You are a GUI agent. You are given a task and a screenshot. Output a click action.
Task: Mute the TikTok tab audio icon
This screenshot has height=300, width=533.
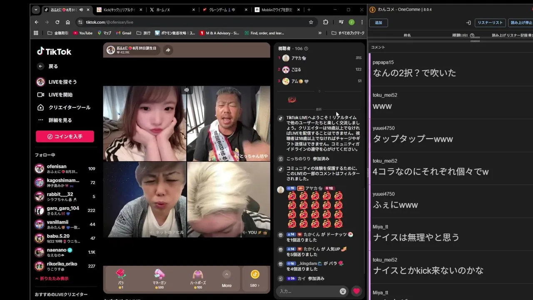point(81,10)
